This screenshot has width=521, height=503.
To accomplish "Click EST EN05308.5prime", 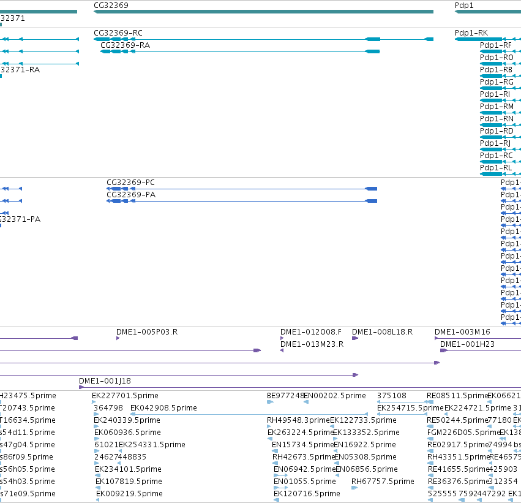I will coord(365,457).
